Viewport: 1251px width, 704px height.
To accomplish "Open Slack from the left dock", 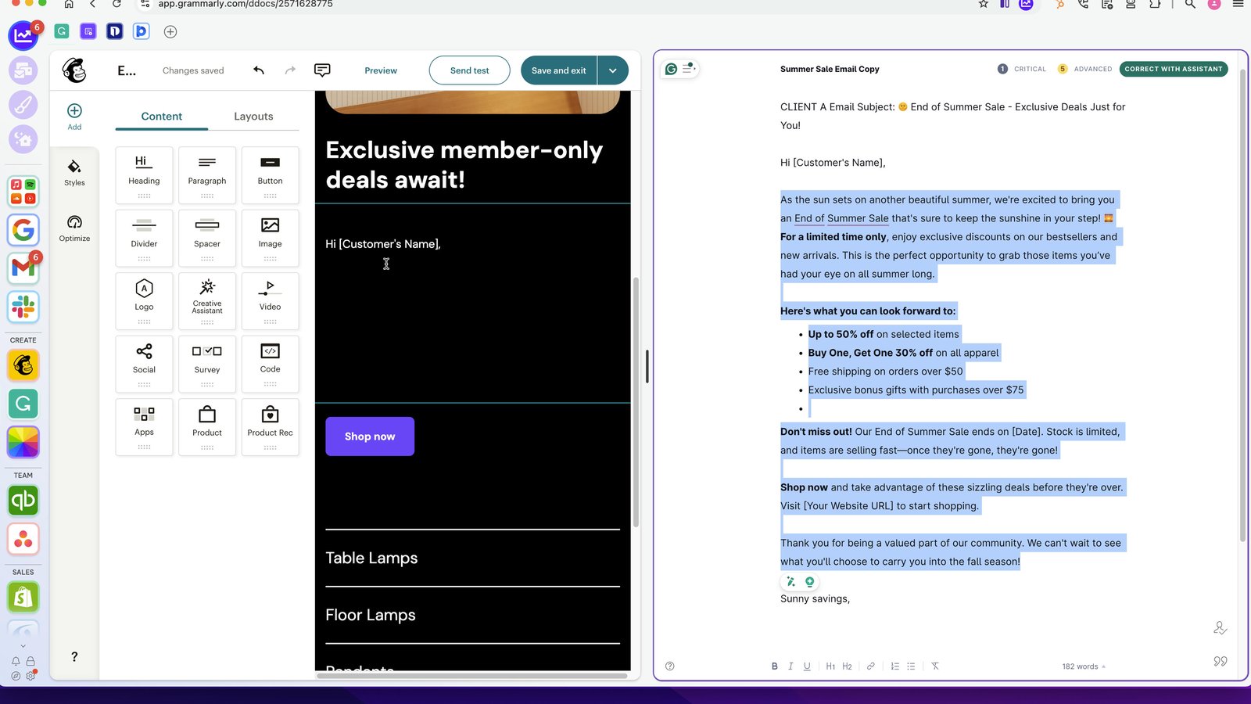I will (x=23, y=307).
